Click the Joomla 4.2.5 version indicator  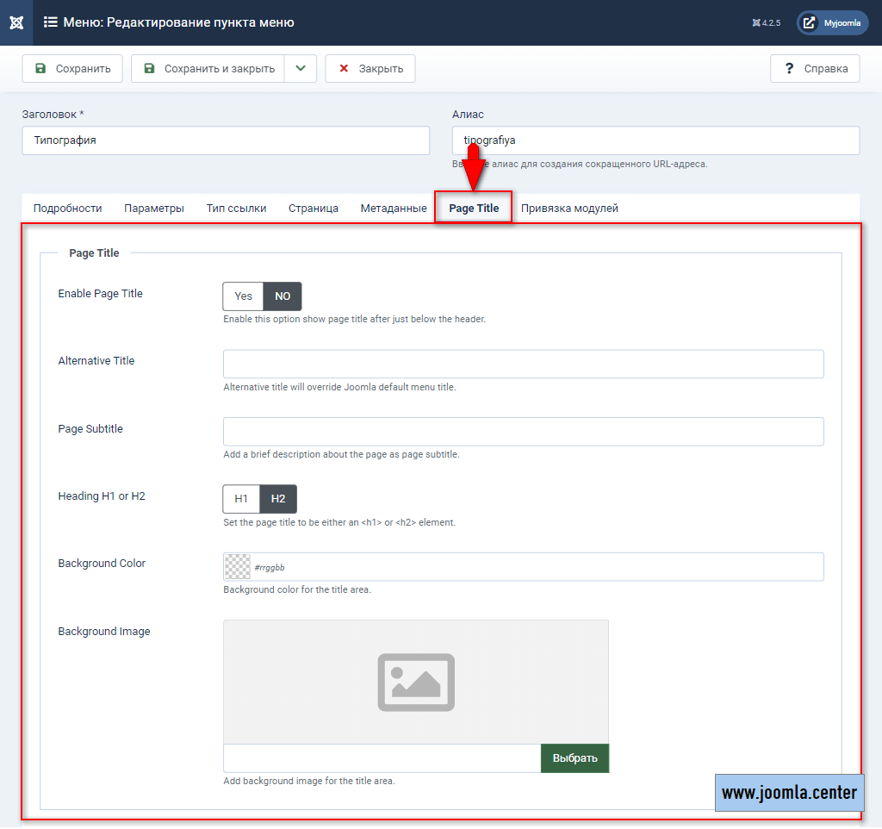(x=766, y=23)
